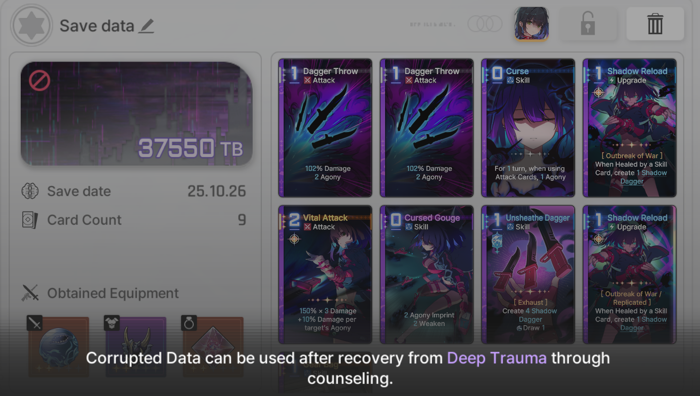Click the hexagram emblem icon at top left
The height and width of the screenshot is (396, 700).
(32, 25)
